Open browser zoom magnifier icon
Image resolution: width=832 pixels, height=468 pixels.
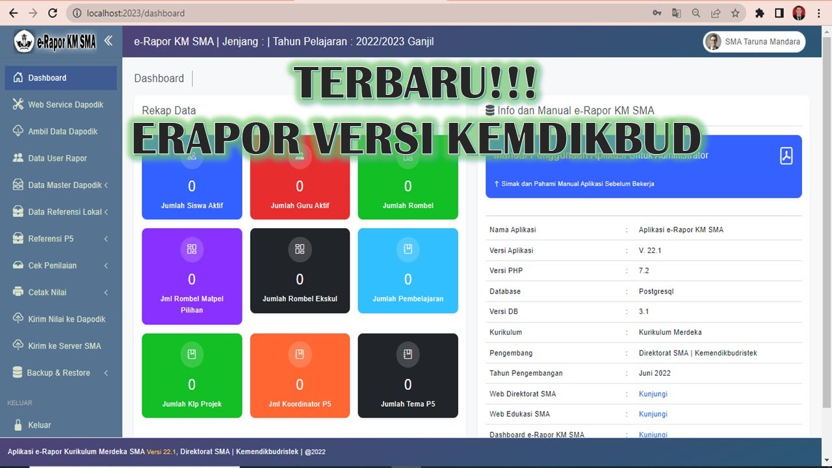pos(696,13)
